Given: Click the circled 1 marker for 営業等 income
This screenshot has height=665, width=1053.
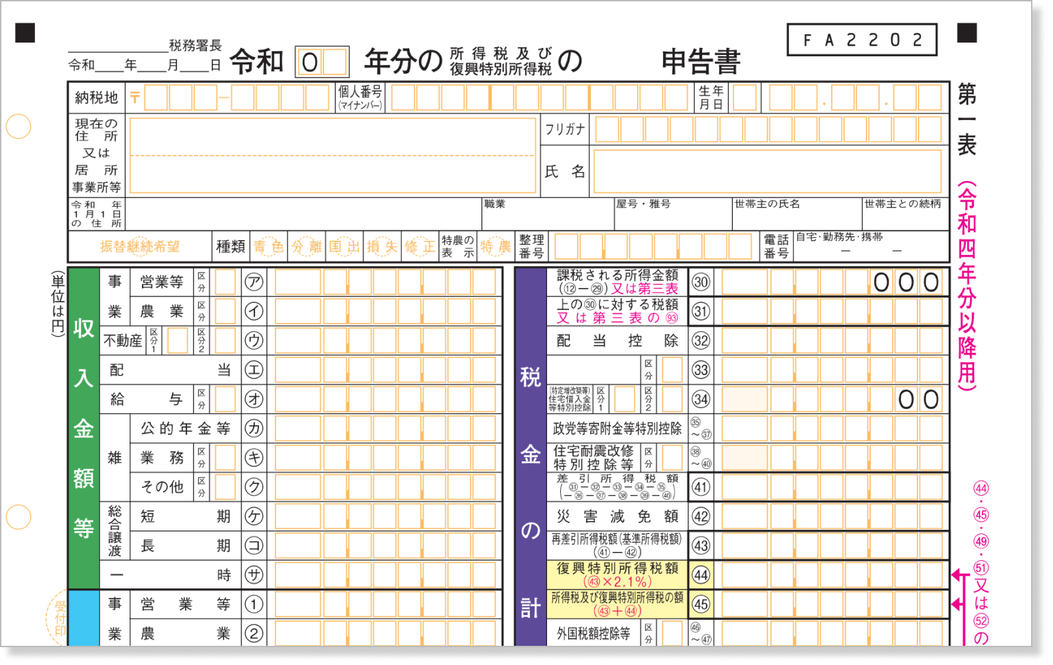Looking at the screenshot, I should [254, 604].
